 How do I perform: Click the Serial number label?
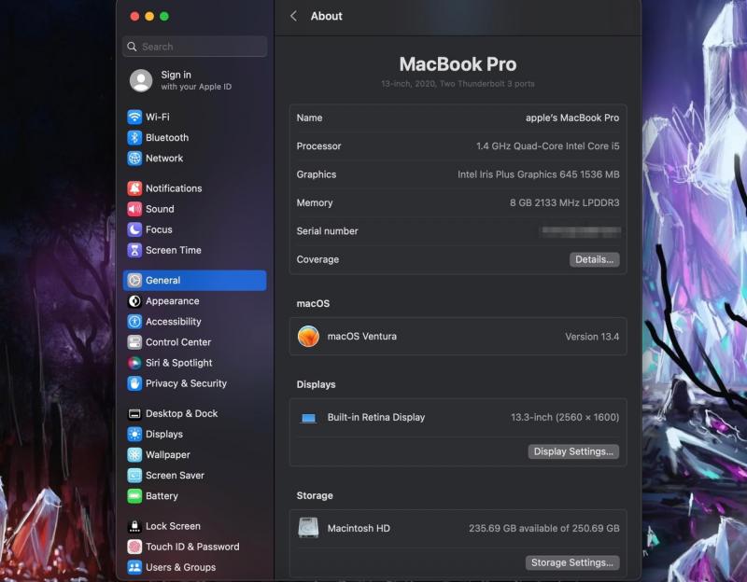tap(328, 231)
